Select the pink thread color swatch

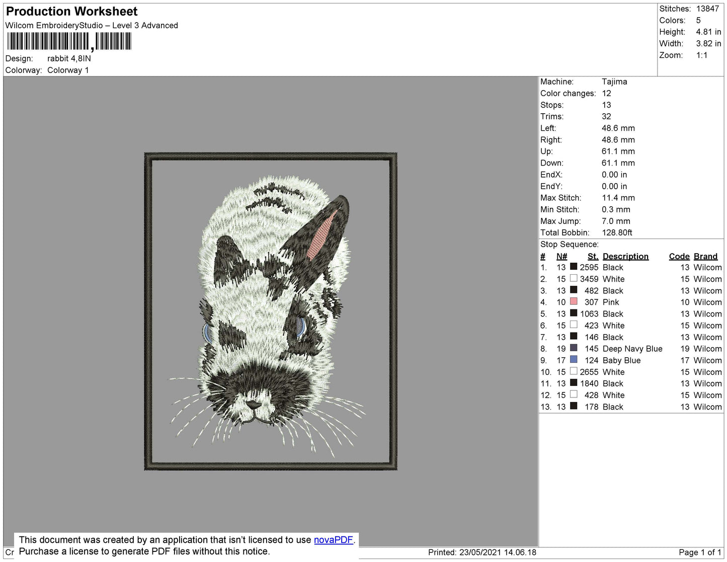[574, 301]
